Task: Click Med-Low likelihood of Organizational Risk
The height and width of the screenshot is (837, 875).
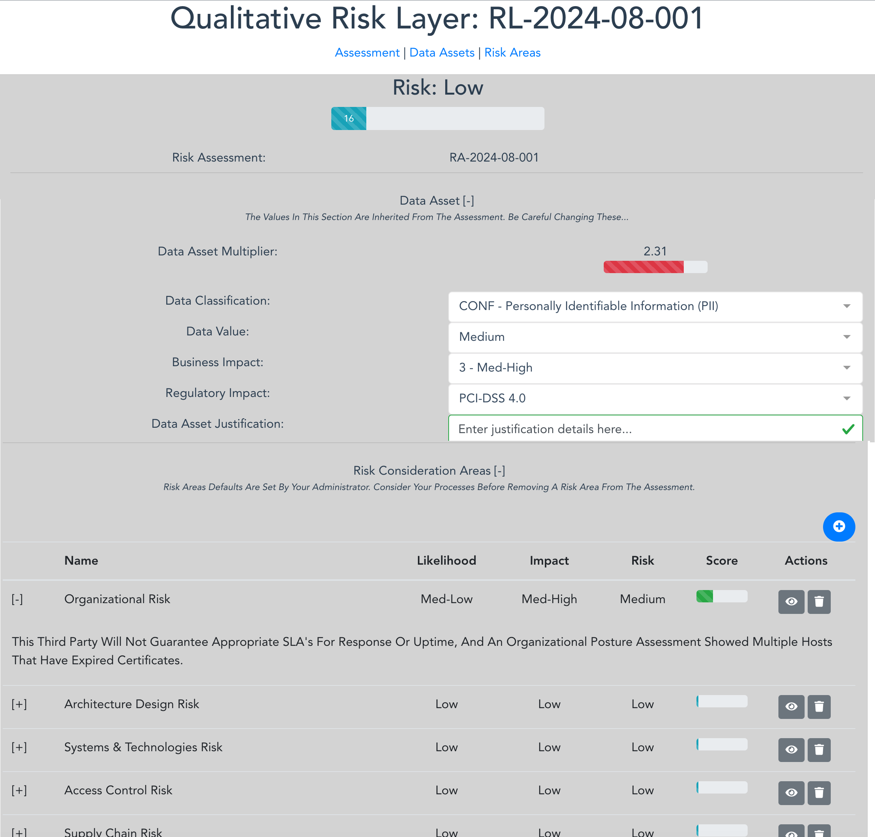Action: 446,599
